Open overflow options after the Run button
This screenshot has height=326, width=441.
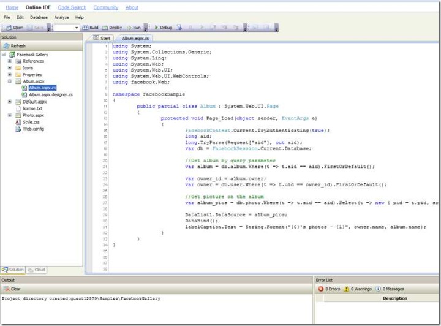[x=145, y=28]
